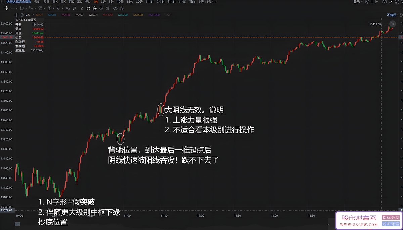Viewport: 403px width, 230px height.
Task: Switch to 分时 timeframe tab
Action: point(37,2)
